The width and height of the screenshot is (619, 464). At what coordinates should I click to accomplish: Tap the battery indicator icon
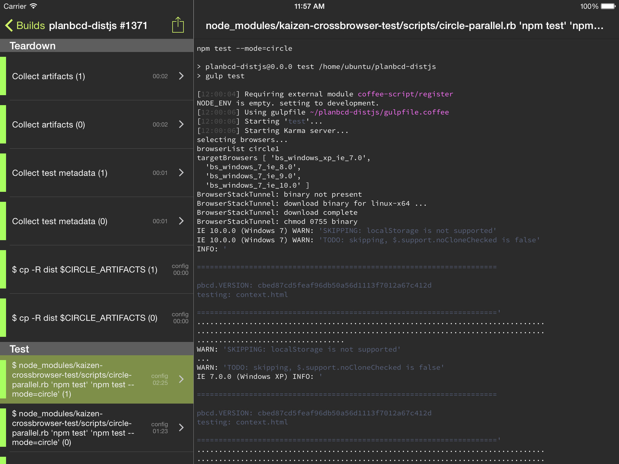608,6
